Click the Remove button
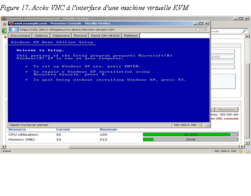The height and width of the screenshot is (196, 251). [226, 110]
